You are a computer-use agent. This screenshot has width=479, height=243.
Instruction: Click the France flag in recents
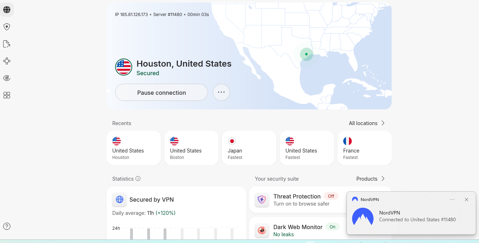pos(347,141)
